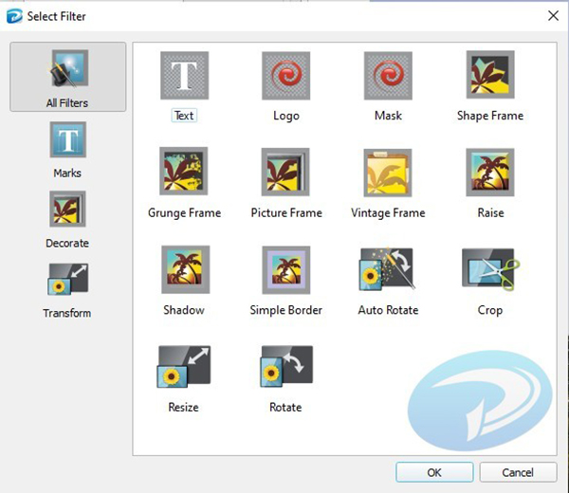Confirm selection with OK button

tap(434, 472)
